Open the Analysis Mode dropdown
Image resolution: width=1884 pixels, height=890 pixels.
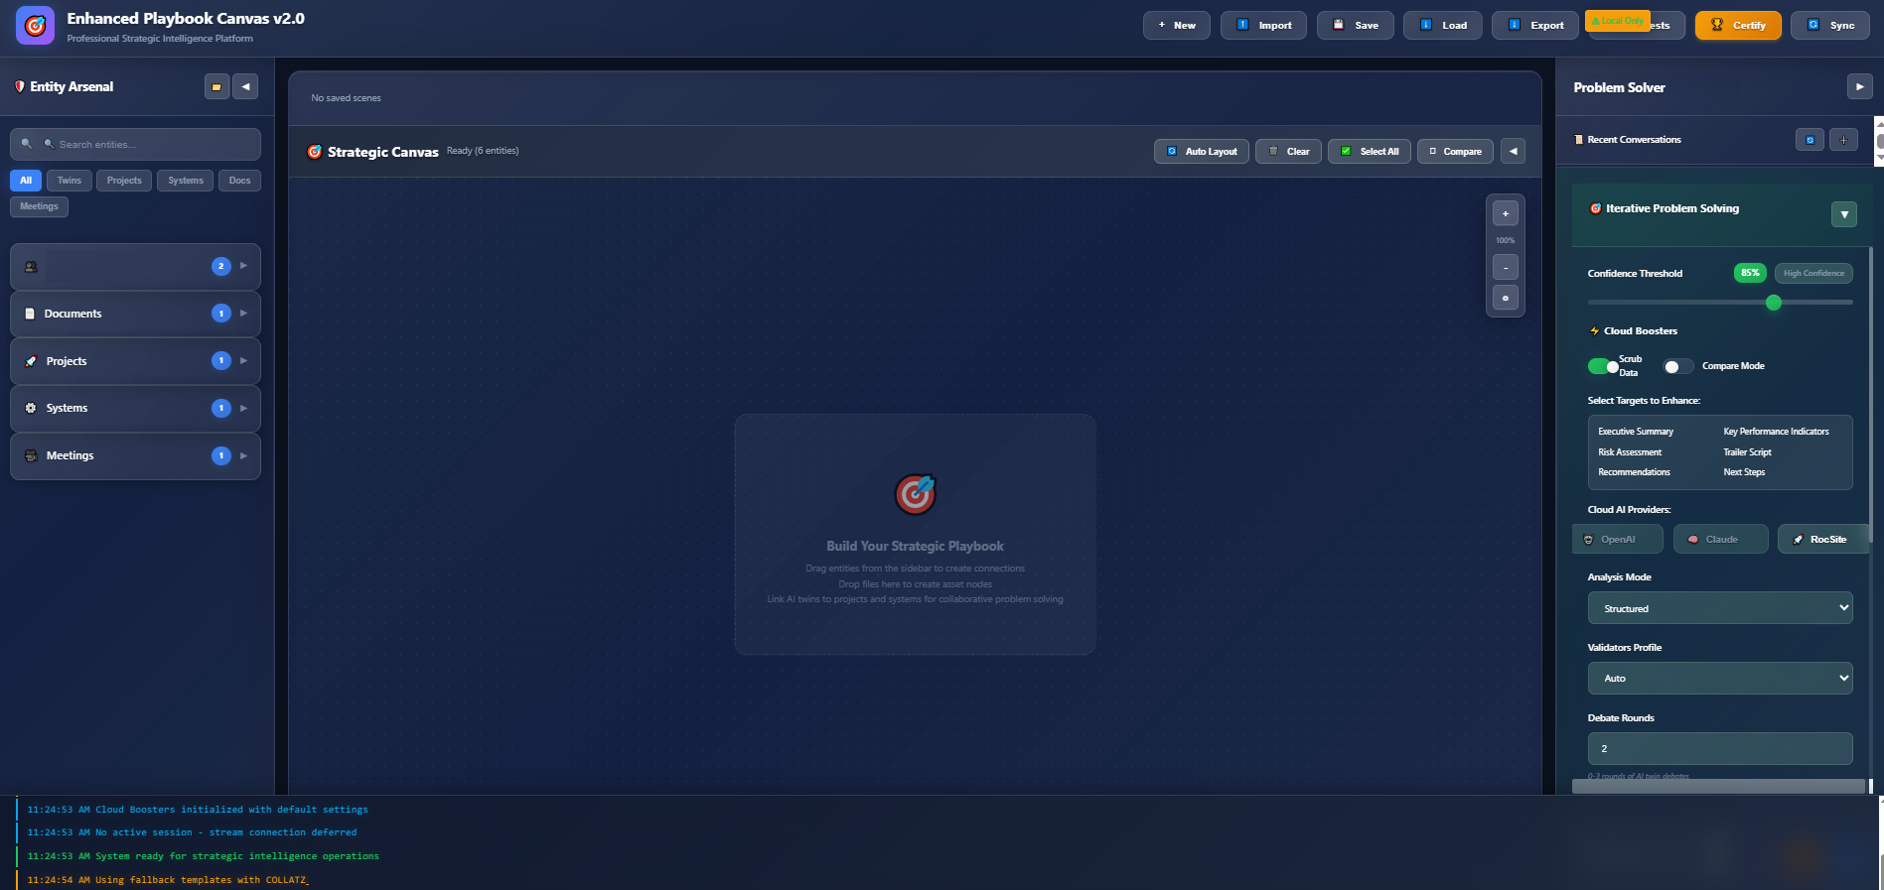pos(1719,608)
